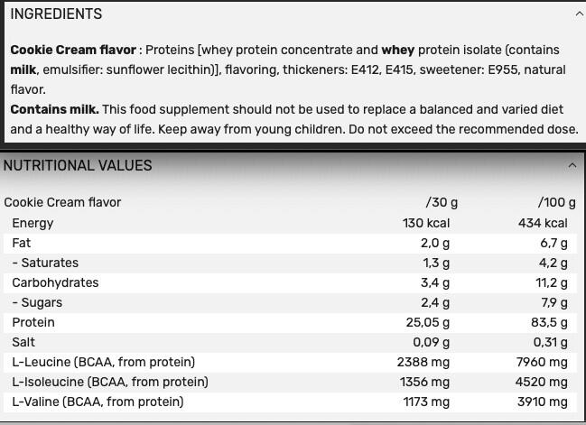Click the NUTRITIONAL VALUES header title
Image resolution: width=586 pixels, height=425 pixels.
click(x=78, y=165)
